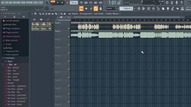The height and width of the screenshot is (107, 191).
Task: Mute Track 1 with its green dot
Action: tap(69, 29)
